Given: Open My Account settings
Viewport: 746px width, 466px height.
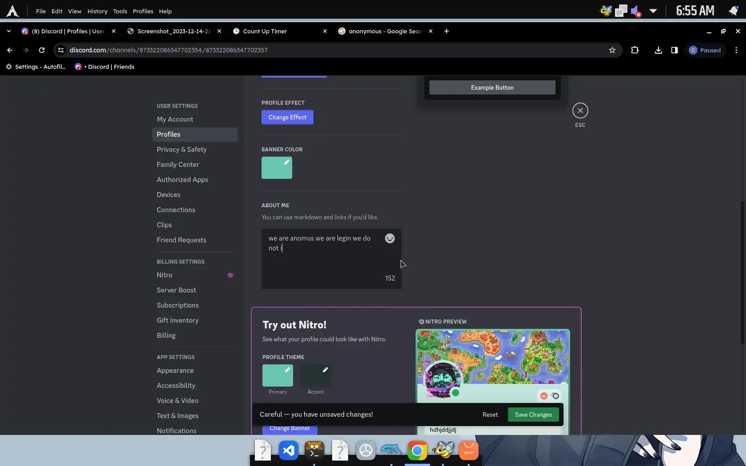Looking at the screenshot, I should click(x=194, y=119).
